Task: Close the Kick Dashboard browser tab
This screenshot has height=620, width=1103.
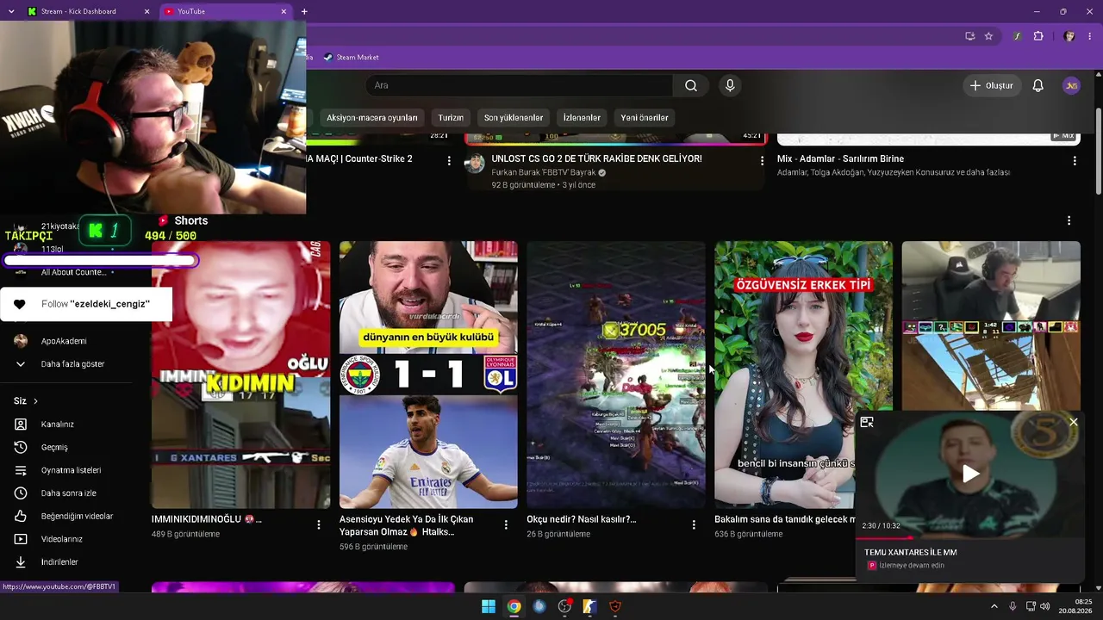Action: [146, 11]
